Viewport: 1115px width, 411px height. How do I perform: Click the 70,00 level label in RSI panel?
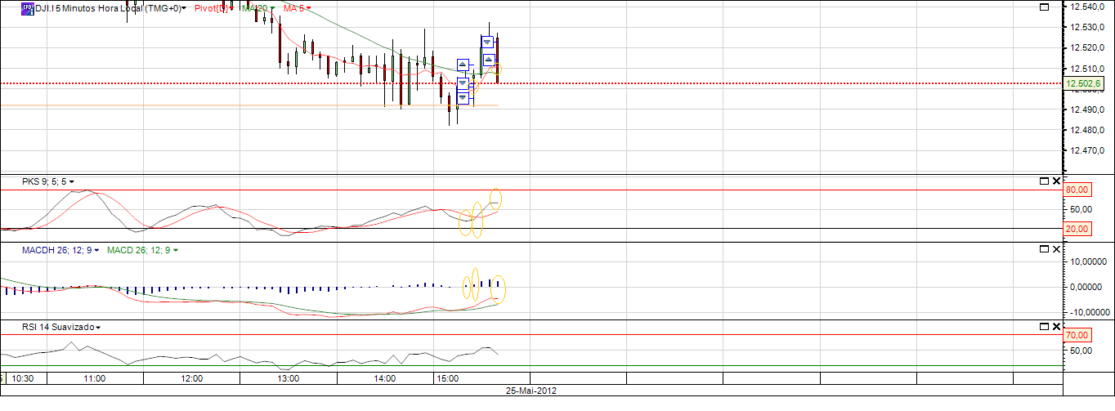coord(1079,335)
